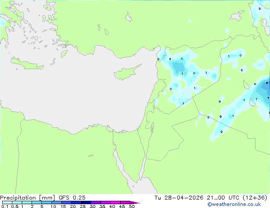The height and width of the screenshot is (208, 270).
Task: Click the "(12+36)" forecast run label
Action: tap(255, 198)
